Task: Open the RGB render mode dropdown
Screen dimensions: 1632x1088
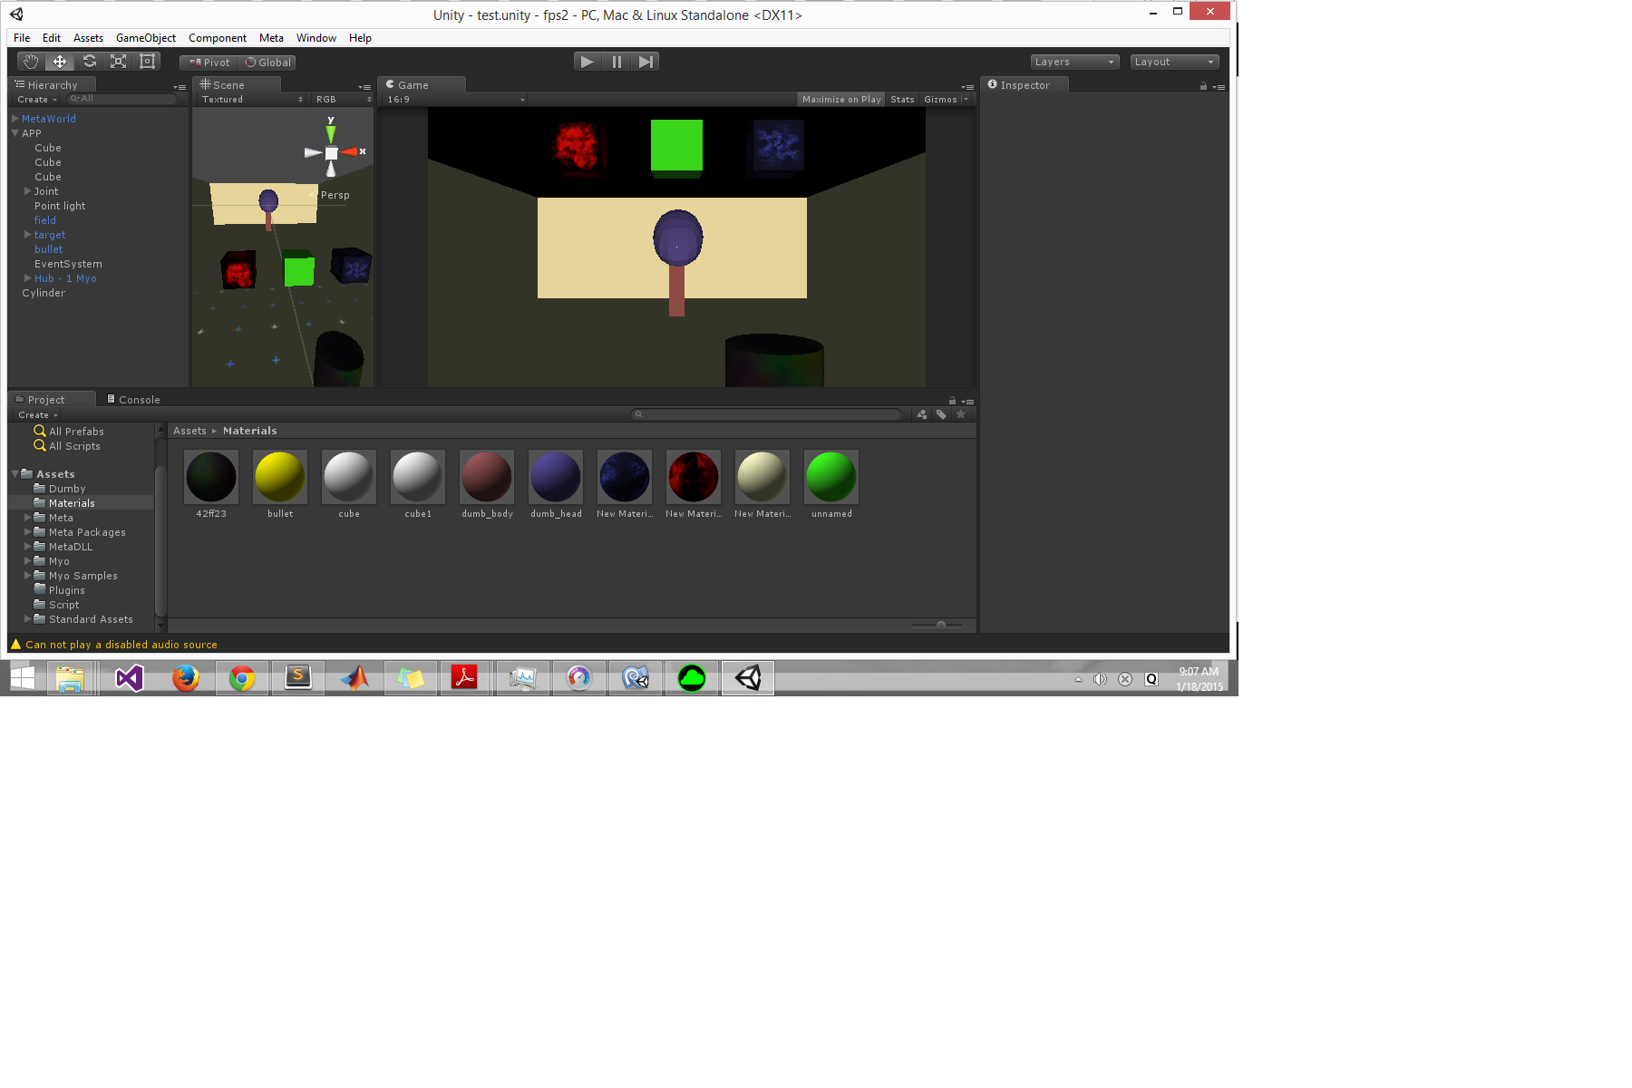Action: [343, 100]
